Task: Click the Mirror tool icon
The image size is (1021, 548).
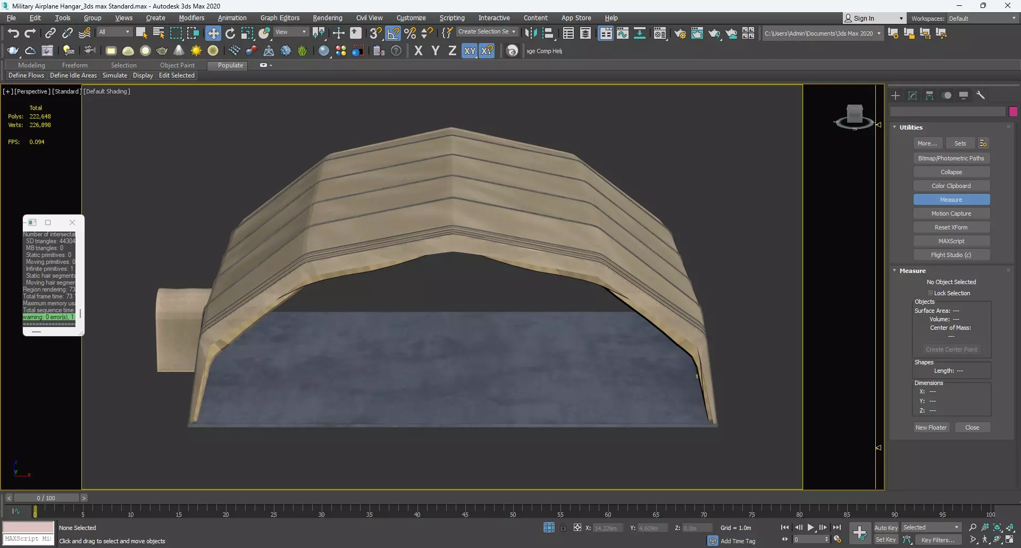Action: tap(531, 33)
